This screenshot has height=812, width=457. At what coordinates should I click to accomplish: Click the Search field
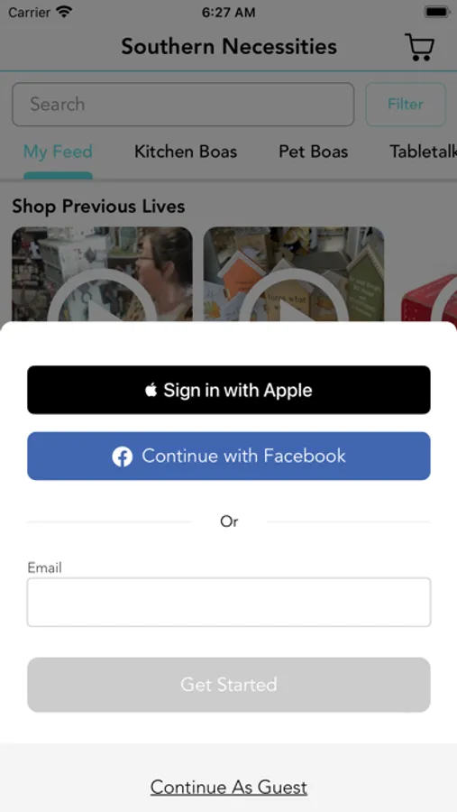pyautogui.click(x=183, y=104)
